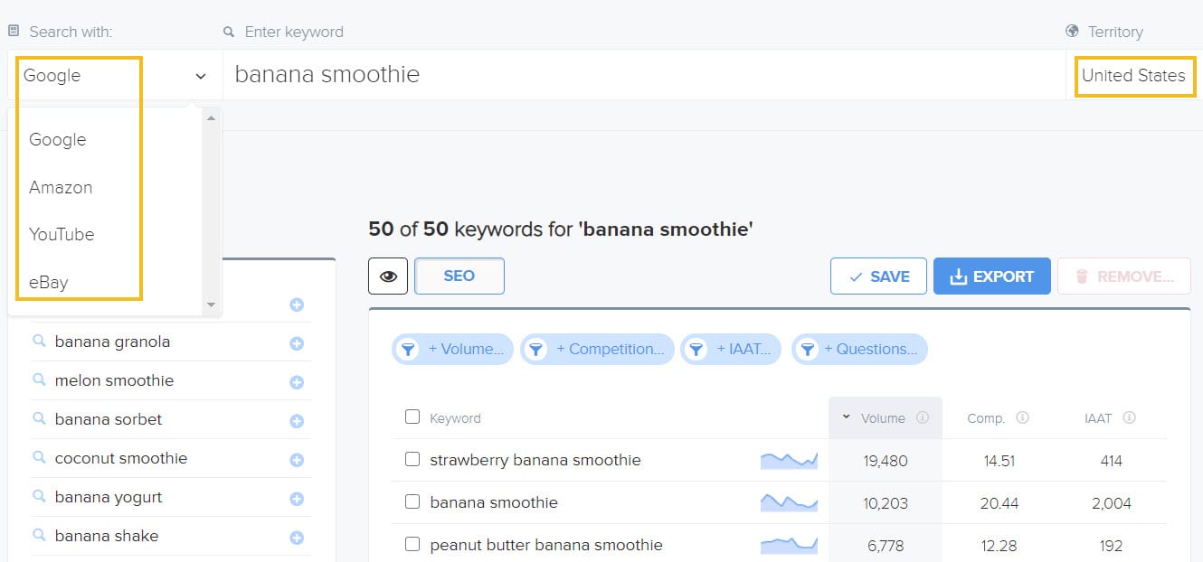
Task: Click the info icon beside Comp. column
Action: pos(1023,417)
